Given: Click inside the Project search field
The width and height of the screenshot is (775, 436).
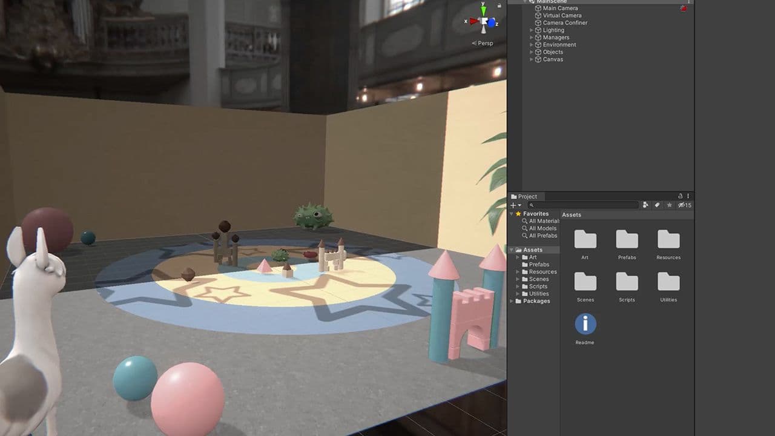Looking at the screenshot, I should [581, 205].
